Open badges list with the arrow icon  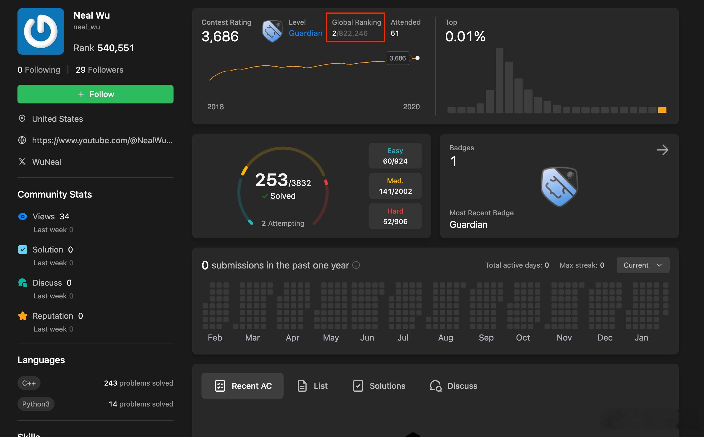[662, 150]
